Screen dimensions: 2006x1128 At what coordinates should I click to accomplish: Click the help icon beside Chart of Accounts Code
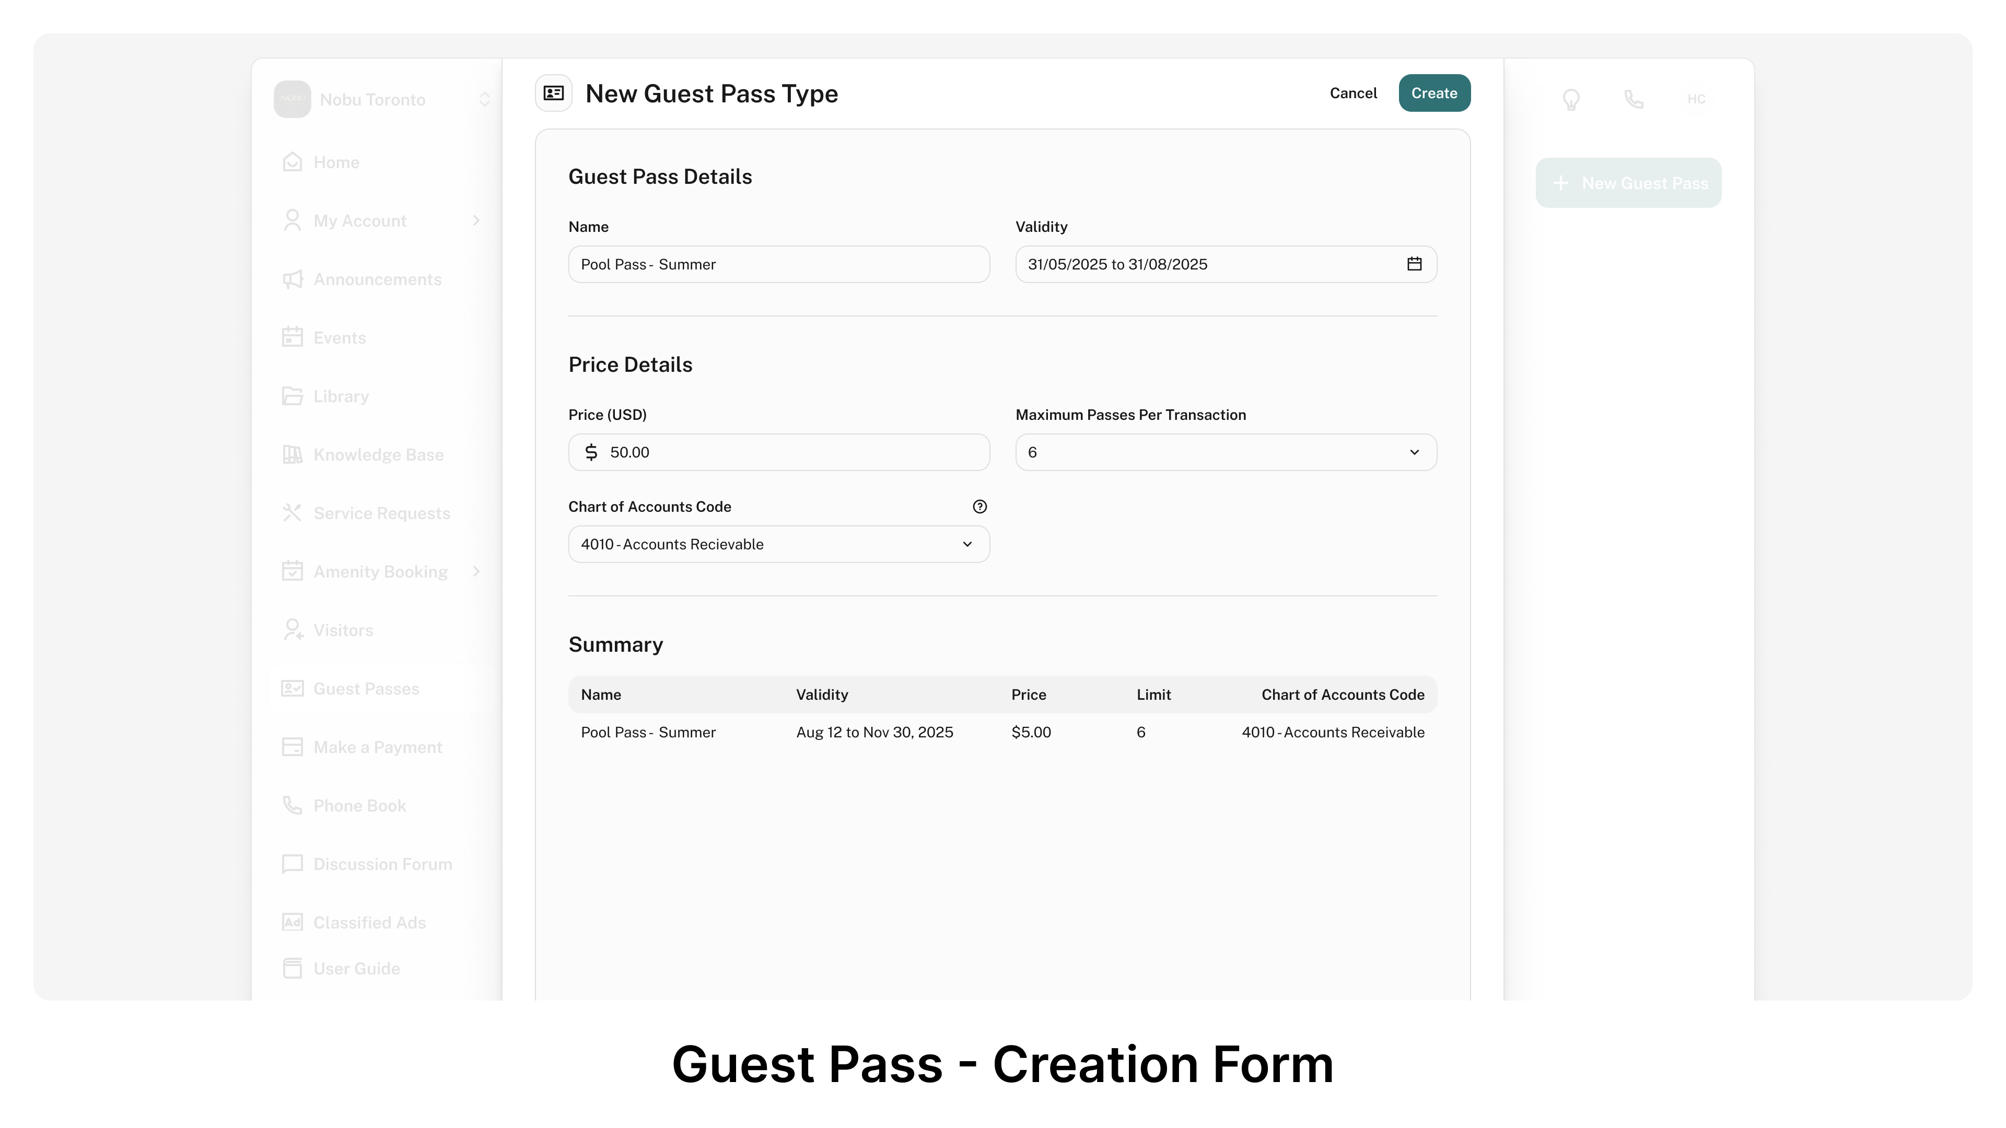coord(979,507)
